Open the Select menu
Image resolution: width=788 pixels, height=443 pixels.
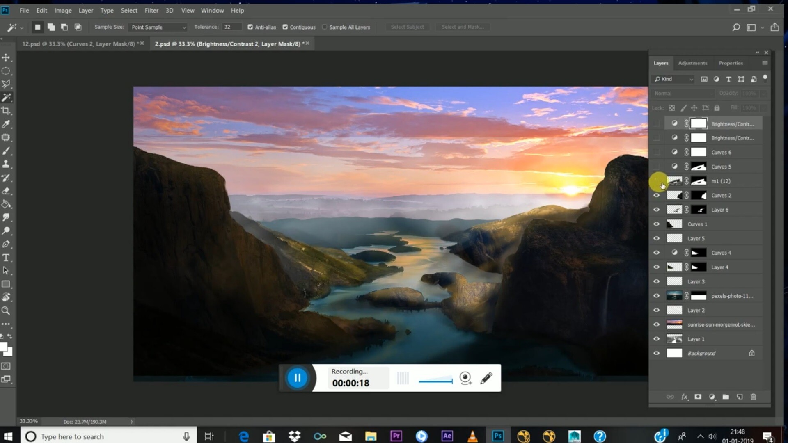[x=129, y=11]
